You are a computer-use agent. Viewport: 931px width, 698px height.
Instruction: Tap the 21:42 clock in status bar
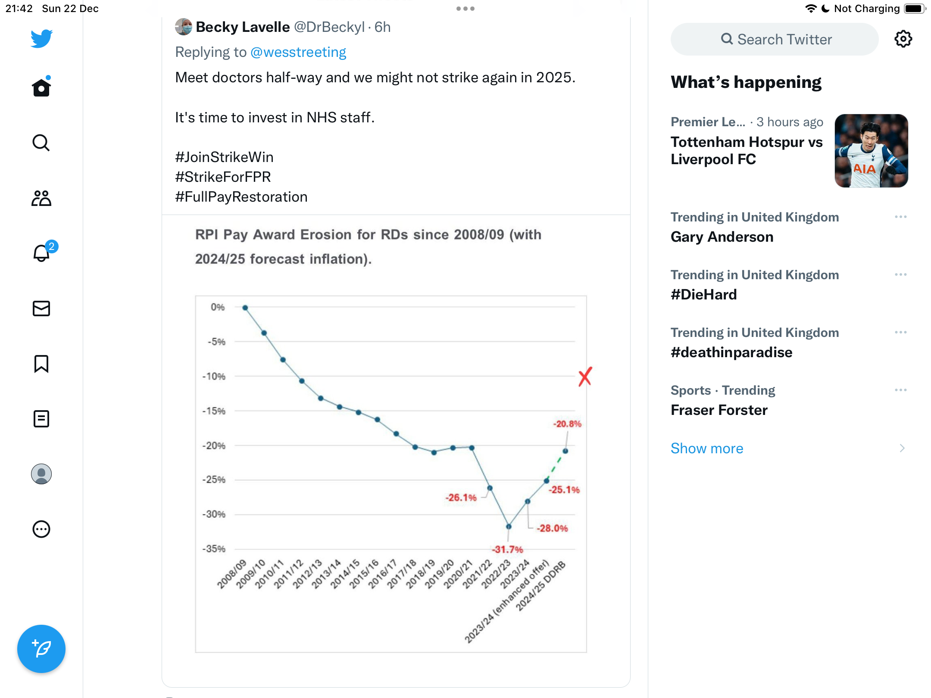tap(19, 9)
